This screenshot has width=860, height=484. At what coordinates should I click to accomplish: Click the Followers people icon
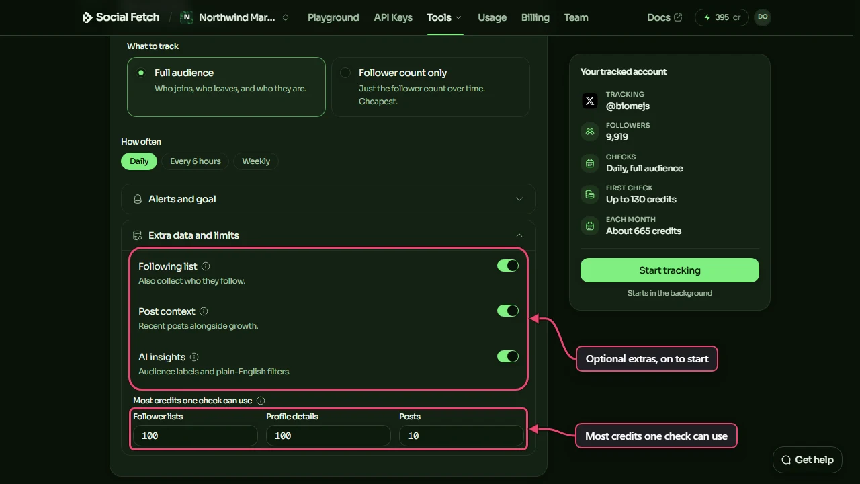(590, 132)
